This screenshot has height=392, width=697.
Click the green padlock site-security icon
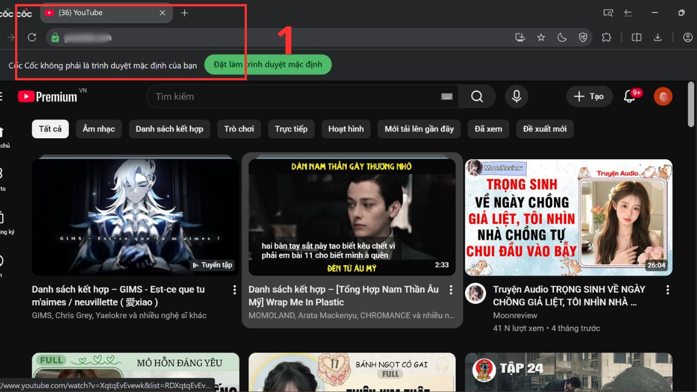55,38
